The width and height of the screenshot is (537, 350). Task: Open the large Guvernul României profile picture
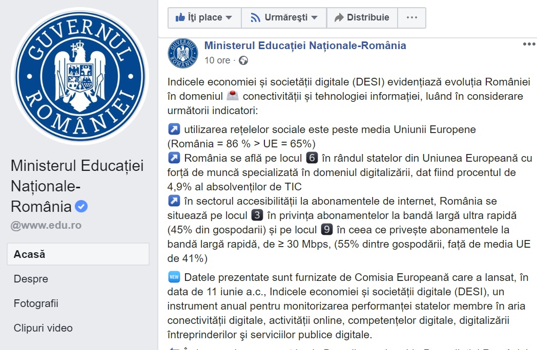(80, 76)
